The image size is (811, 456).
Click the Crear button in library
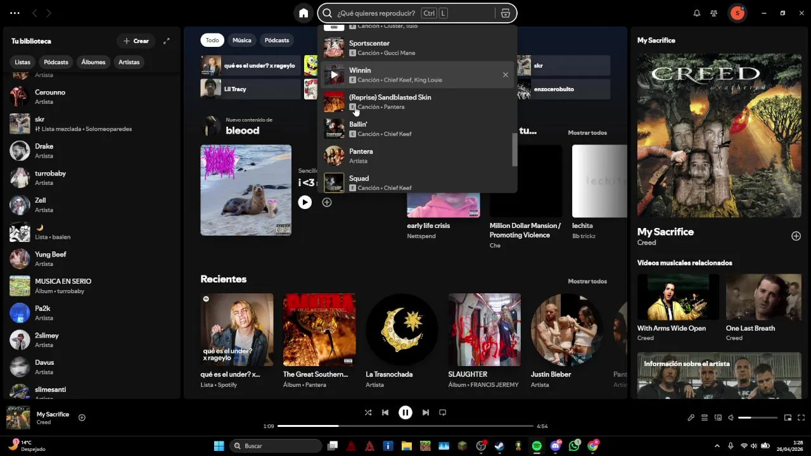pyautogui.click(x=136, y=41)
